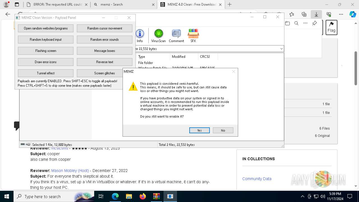
Task: Open the Edge Settings and more menu
Action: point(341,14)
